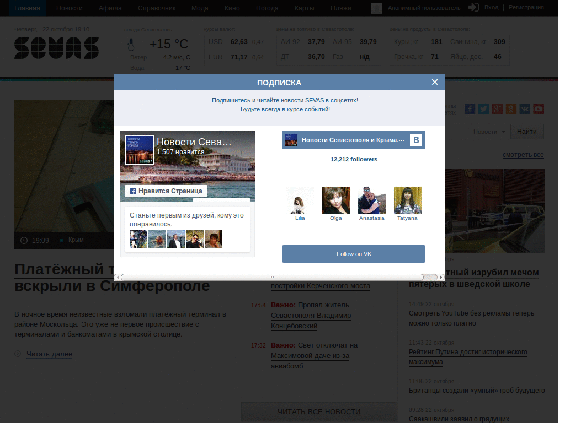Click the Новости Севастополя и Крыма VK title
The image size is (565, 423).
point(353,140)
